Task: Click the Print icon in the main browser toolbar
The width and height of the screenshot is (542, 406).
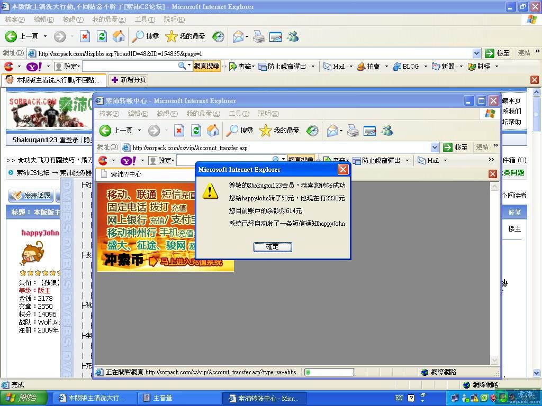Action: [x=258, y=36]
